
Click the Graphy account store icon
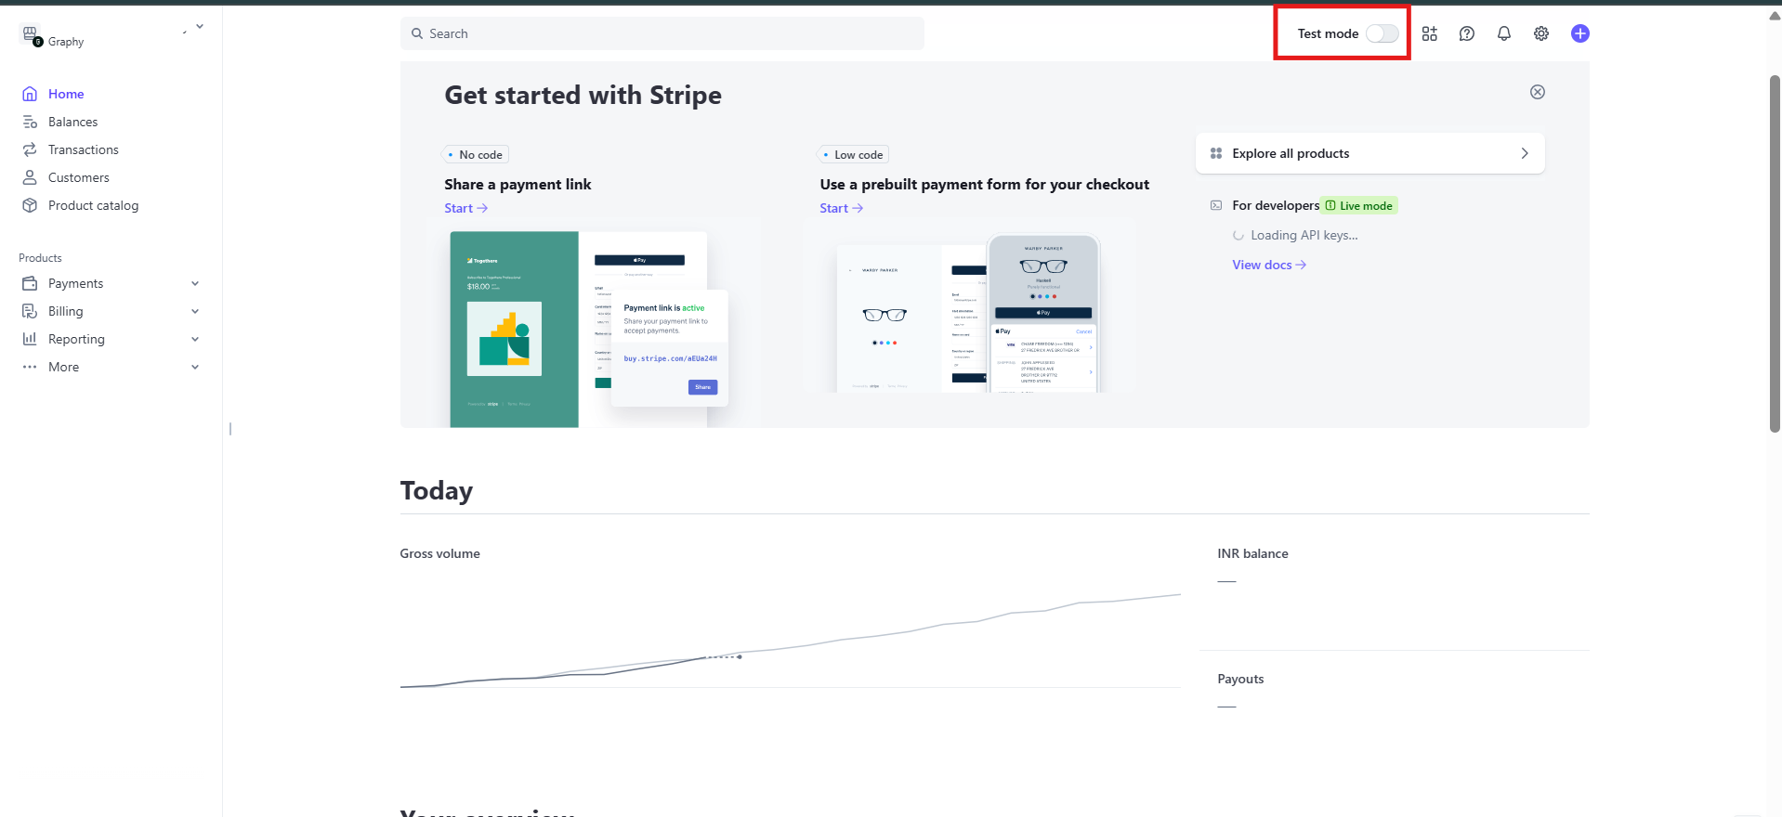(x=31, y=35)
